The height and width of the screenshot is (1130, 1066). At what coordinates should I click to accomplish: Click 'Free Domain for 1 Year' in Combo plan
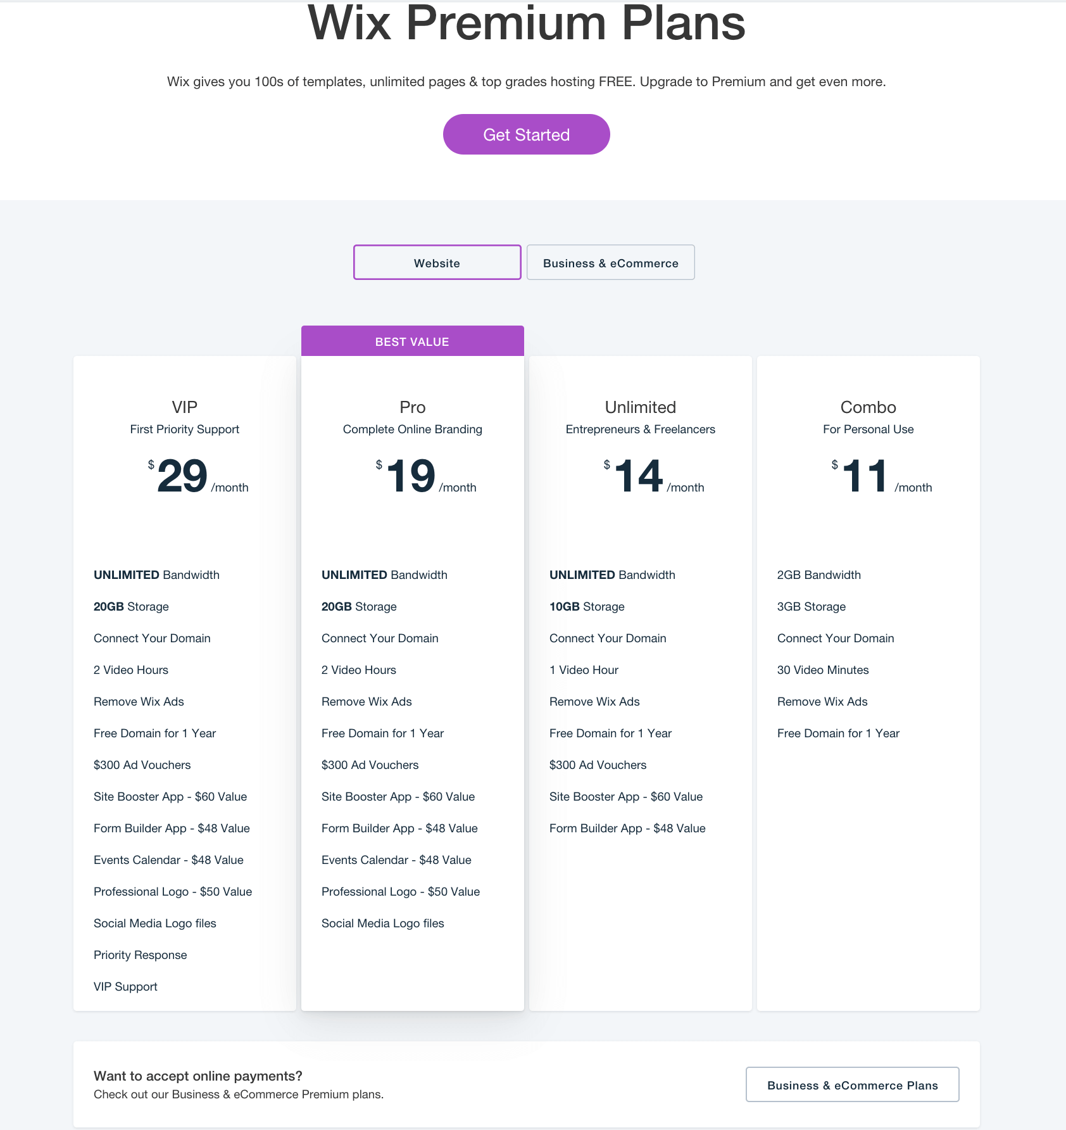click(x=838, y=733)
